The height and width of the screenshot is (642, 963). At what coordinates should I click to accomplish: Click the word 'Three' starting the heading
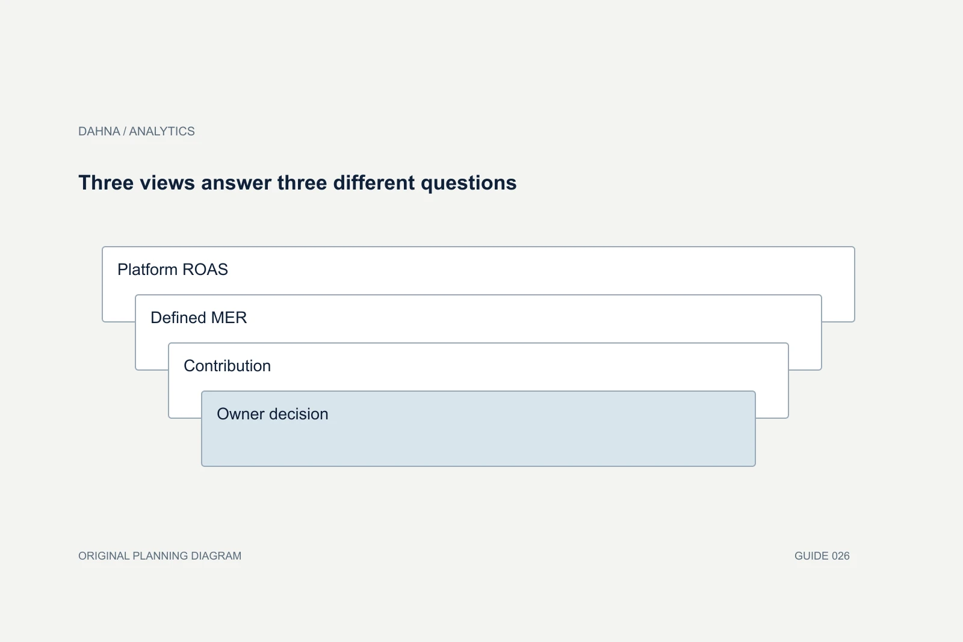point(107,183)
